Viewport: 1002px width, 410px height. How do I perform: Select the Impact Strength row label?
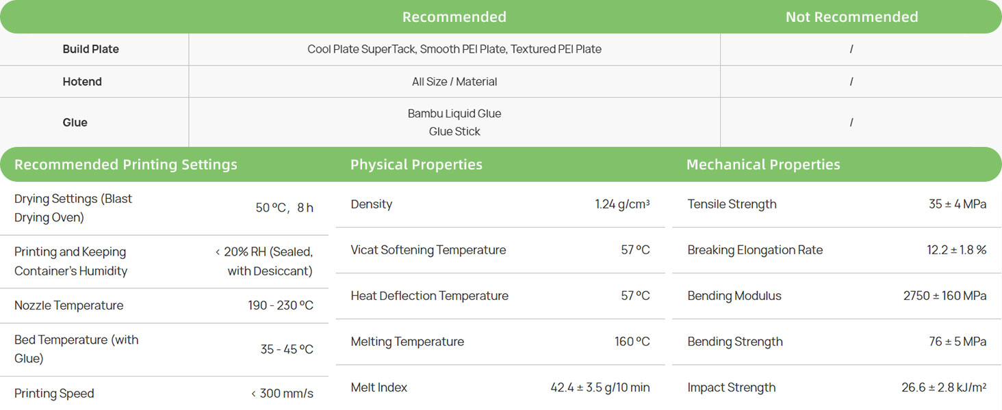tap(731, 387)
